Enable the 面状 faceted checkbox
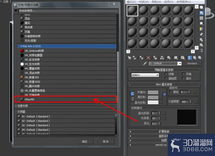Screen dimensions: 215x156 [x=184, y=79]
